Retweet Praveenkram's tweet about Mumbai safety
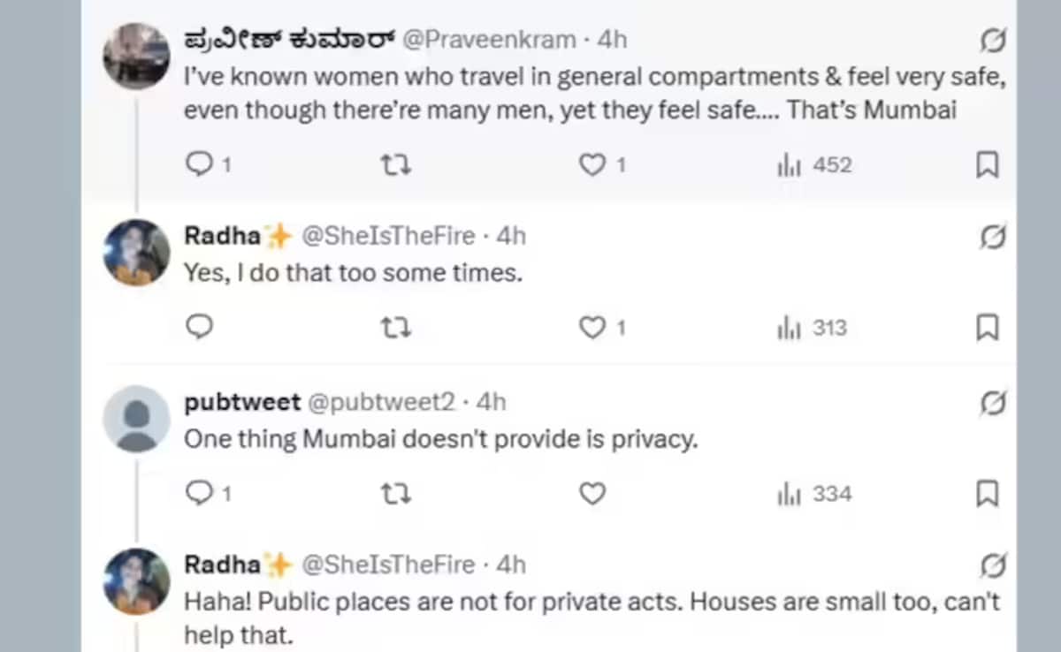The height and width of the screenshot is (652, 1061). [x=395, y=164]
